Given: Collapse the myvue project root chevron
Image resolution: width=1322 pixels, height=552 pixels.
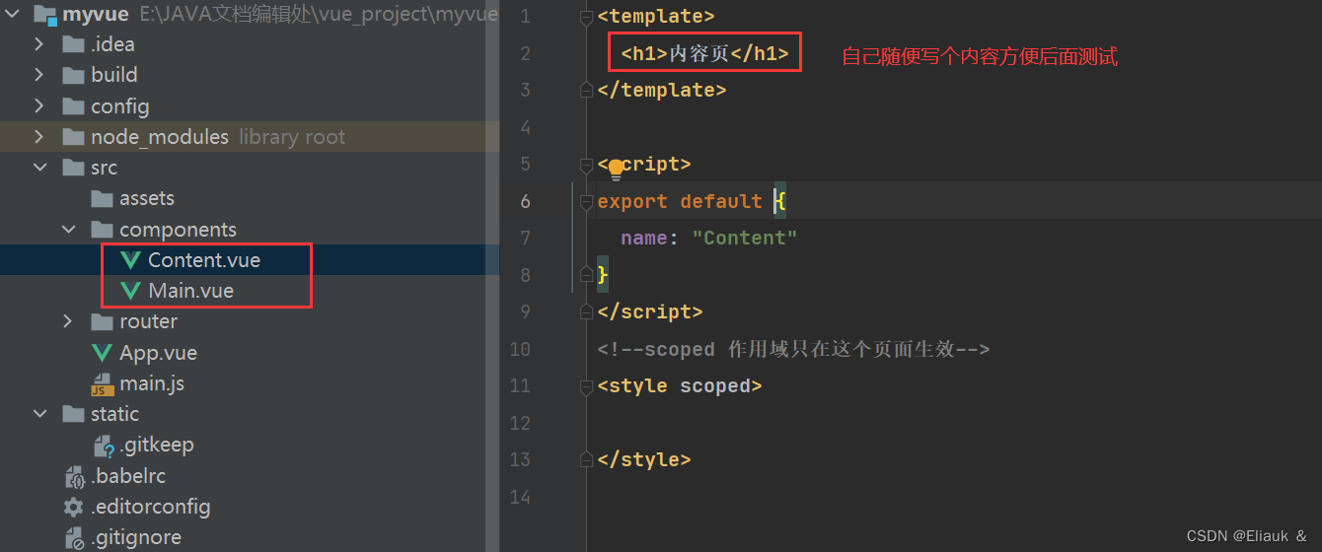Looking at the screenshot, I should (x=12, y=15).
